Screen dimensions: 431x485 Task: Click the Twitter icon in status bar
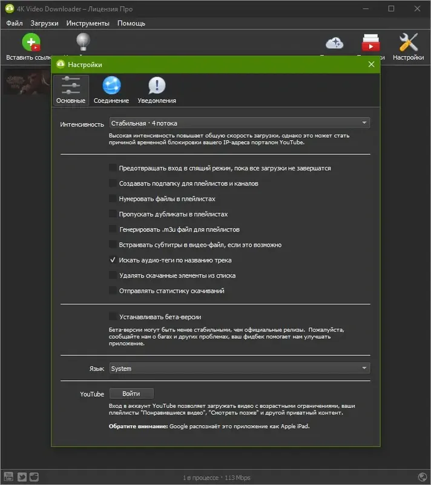[x=22, y=477]
